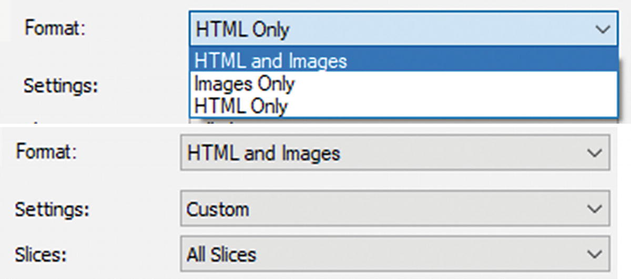Click the arrow on the HTML and Images dropdown
Image resolution: width=631 pixels, height=279 pixels.
[594, 154]
